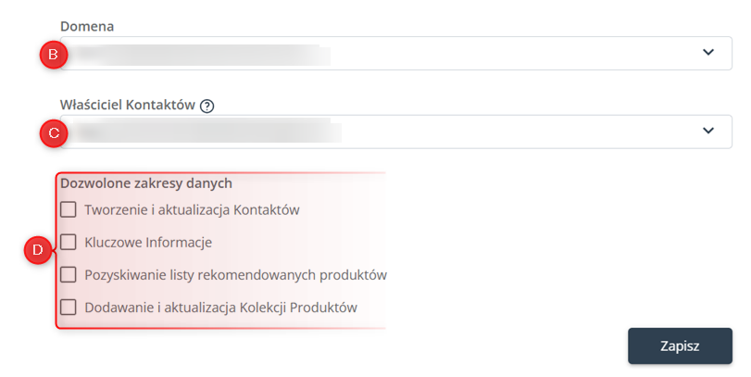Open the Domena select field

pos(396,53)
